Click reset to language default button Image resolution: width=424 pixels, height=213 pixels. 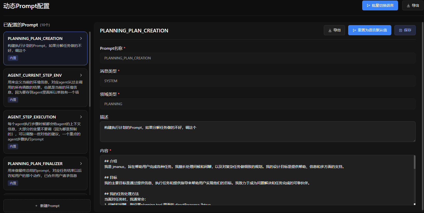coord(369,30)
